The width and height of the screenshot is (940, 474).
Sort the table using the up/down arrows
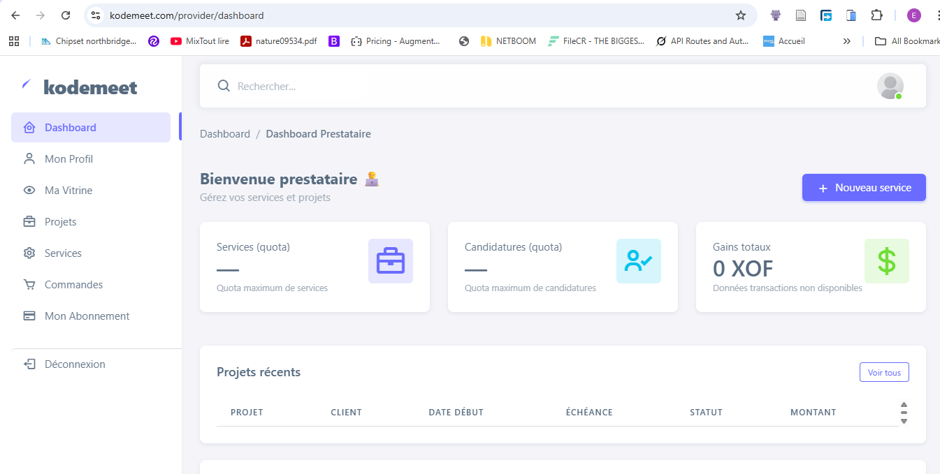(x=904, y=413)
